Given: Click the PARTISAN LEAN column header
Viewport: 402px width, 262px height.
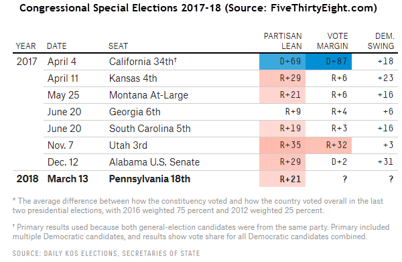Looking at the screenshot, I should 283,41.
